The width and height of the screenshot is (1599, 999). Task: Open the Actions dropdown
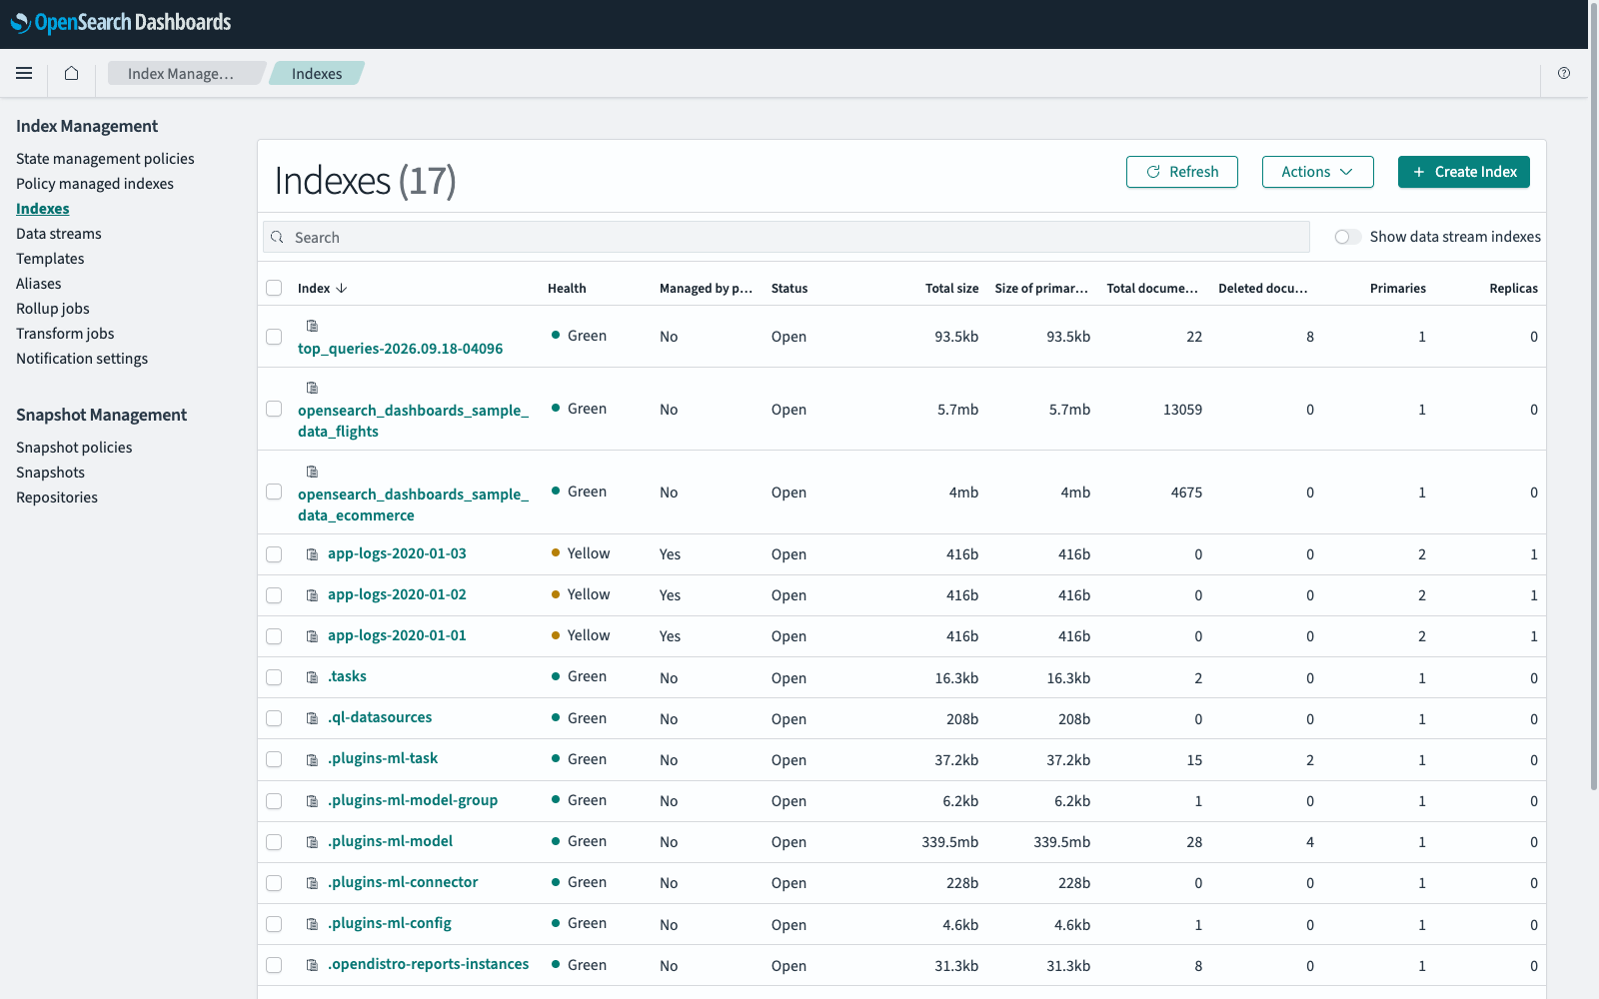point(1317,172)
